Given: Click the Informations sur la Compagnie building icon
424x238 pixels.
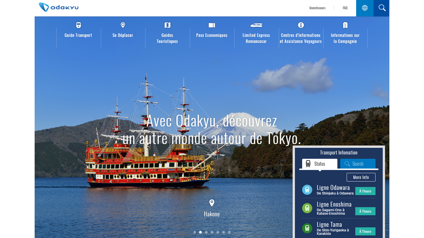Looking at the screenshot, I should (345, 25).
